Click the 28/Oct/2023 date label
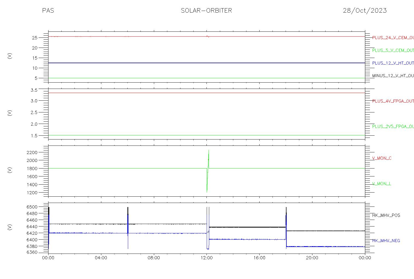414x279 pixels. click(x=365, y=11)
